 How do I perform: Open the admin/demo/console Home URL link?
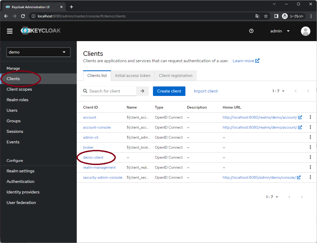click(x=262, y=177)
